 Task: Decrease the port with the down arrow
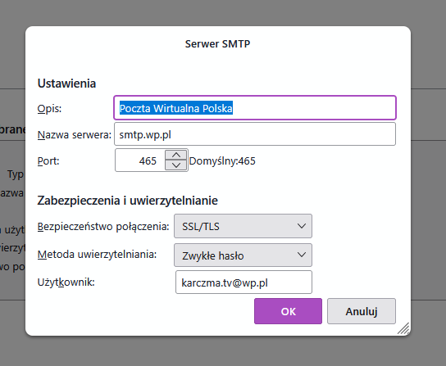pos(175,165)
